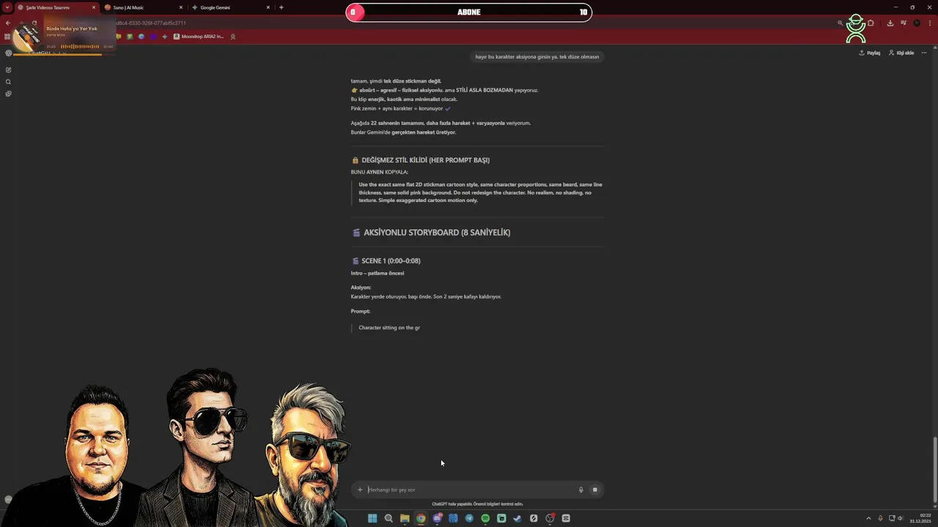Screen dimensions: 938x527
Task: Focus the Herhangi bir şey sor input
Action: coord(469,490)
